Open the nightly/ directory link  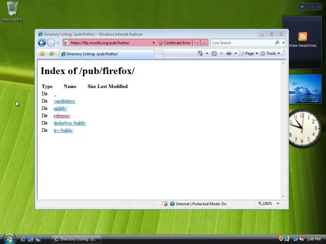pyautogui.click(x=60, y=108)
